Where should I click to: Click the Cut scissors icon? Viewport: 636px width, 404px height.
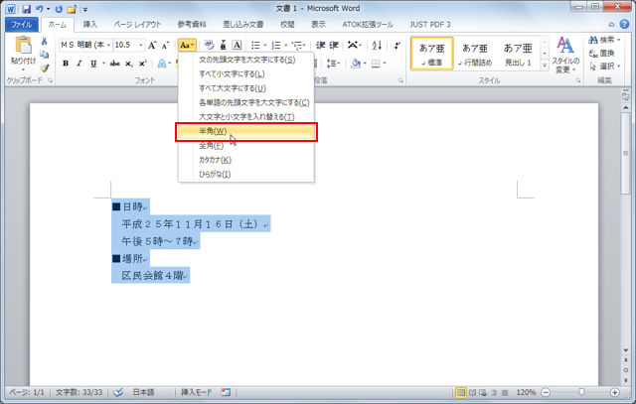tap(45, 41)
